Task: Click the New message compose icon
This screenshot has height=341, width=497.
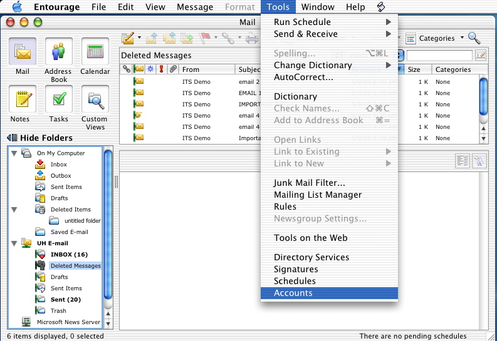Action: (128, 38)
